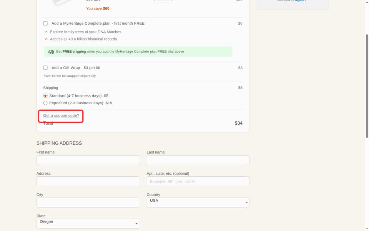Click into the Address input field

88,181
